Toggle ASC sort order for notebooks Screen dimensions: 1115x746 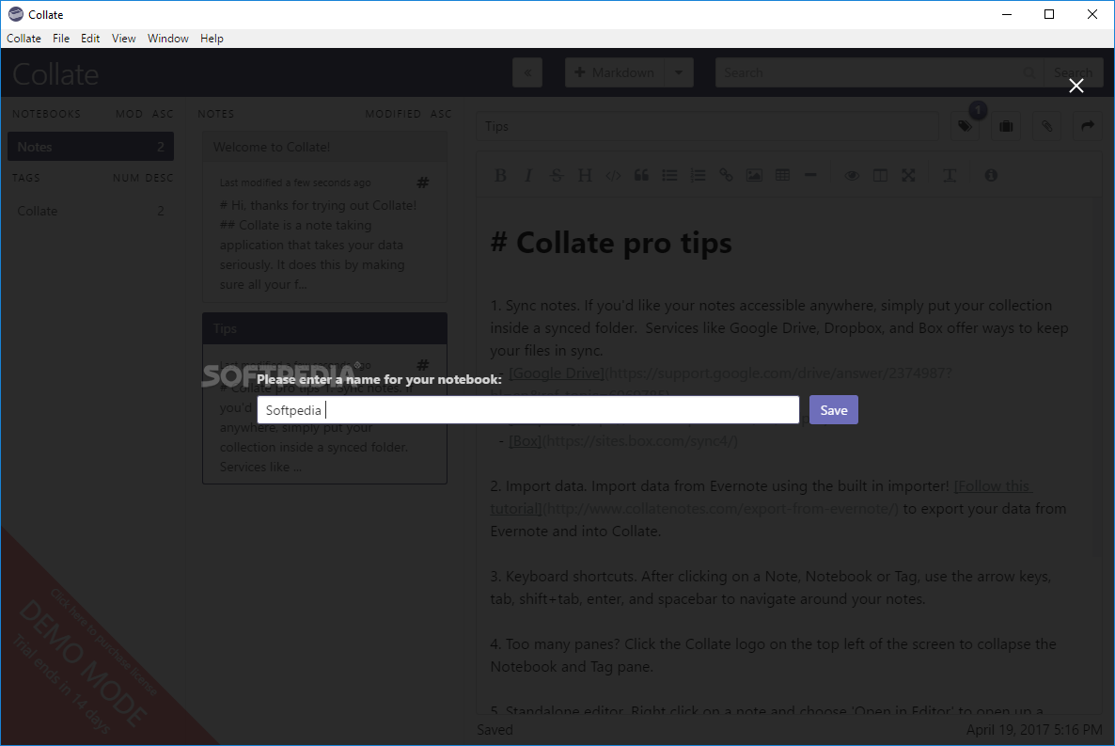163,114
